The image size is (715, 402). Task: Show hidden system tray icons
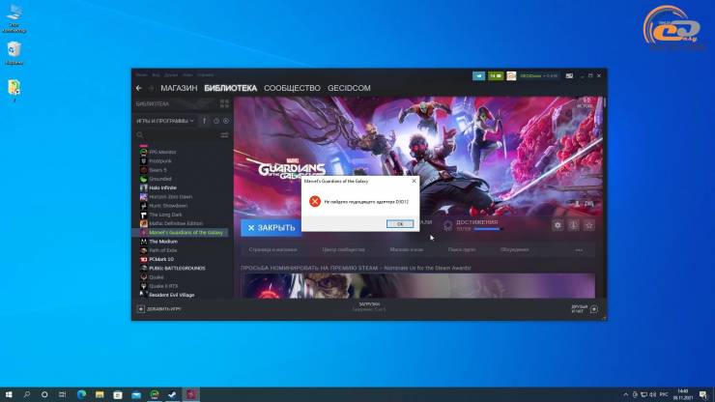(626, 394)
